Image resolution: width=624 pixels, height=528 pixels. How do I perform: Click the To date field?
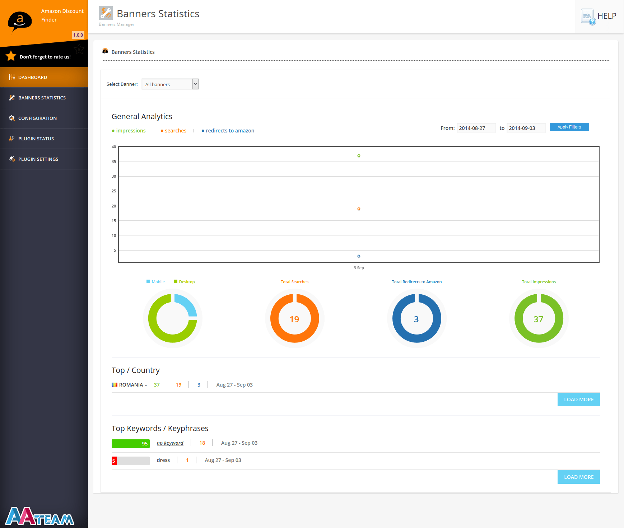[x=526, y=128]
